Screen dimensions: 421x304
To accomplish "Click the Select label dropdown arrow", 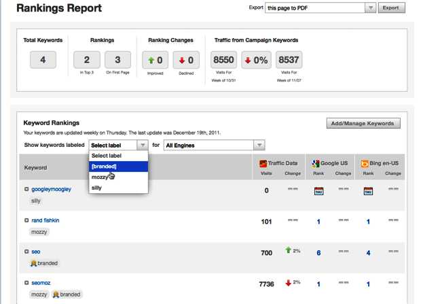I will pyautogui.click(x=143, y=146).
